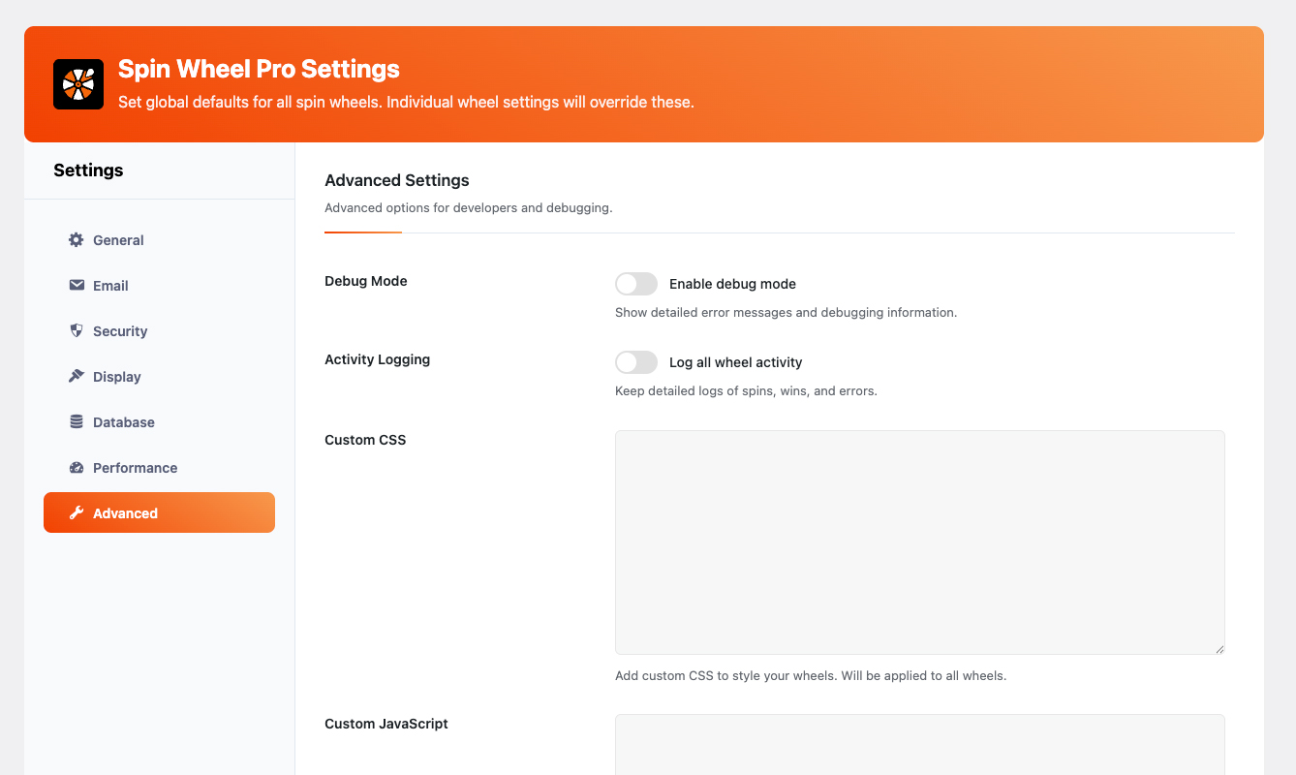Image resolution: width=1296 pixels, height=775 pixels.
Task: Click the Security shield icon
Action: coord(76,330)
